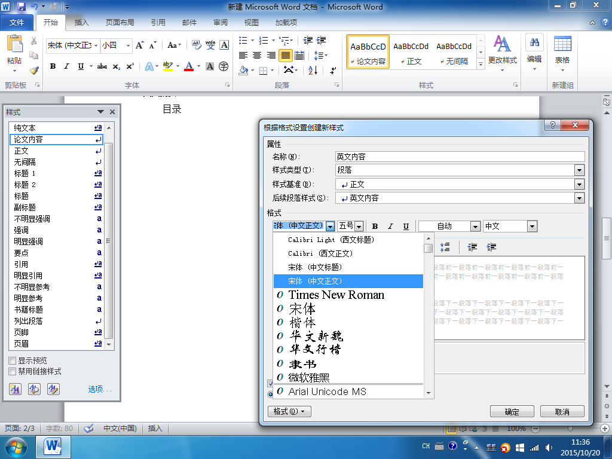Apply subscript formatting in ribbon
The image size is (612, 459).
117,66
